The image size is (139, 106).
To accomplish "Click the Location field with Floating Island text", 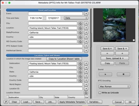I will point(53,28).
